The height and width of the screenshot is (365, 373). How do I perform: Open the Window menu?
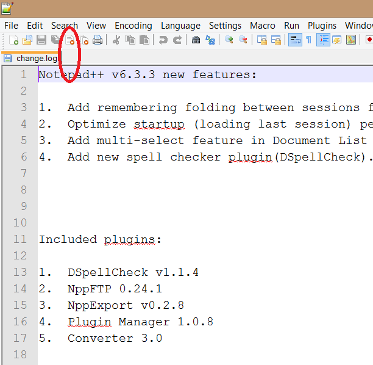pos(359,26)
